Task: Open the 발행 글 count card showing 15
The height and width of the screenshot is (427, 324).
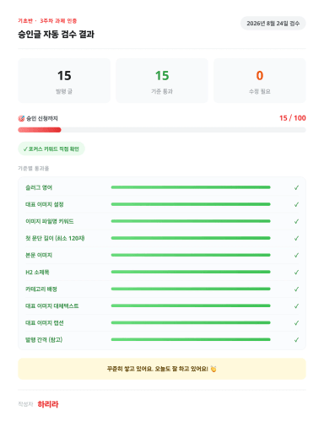Action: (x=64, y=80)
